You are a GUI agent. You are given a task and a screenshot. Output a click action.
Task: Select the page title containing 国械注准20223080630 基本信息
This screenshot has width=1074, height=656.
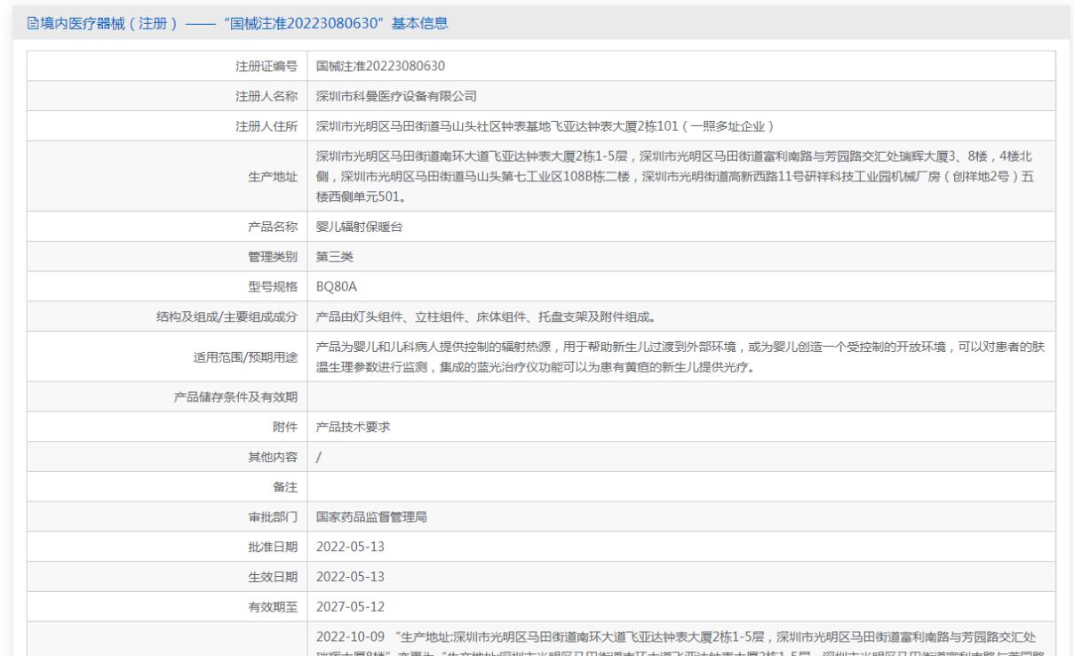point(245,23)
